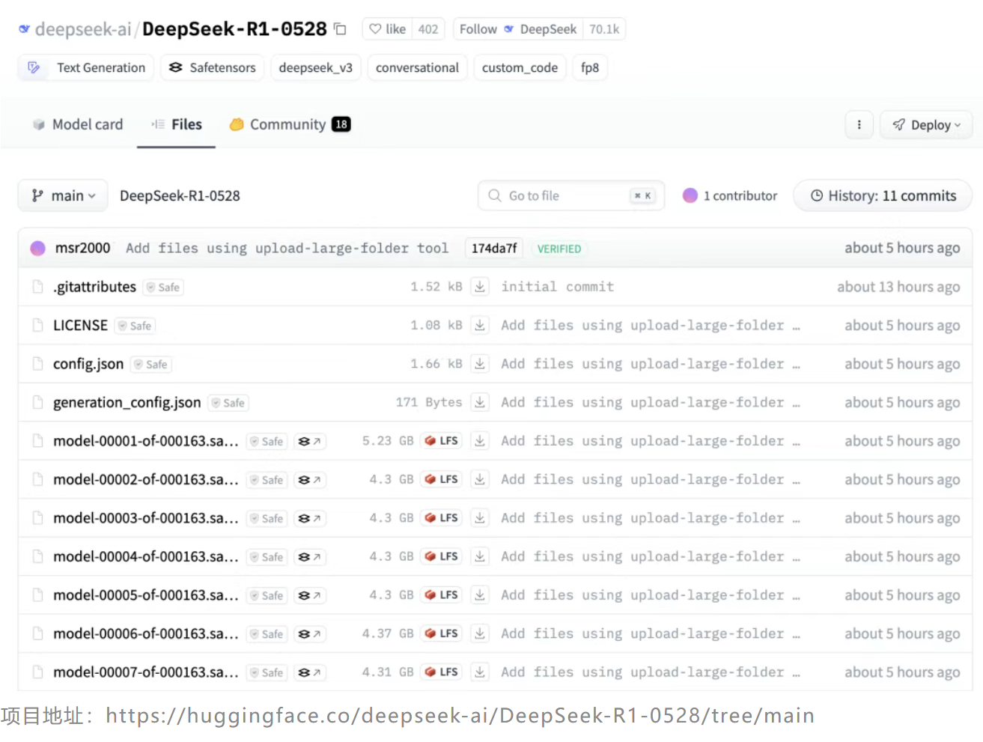View the 1 contributor list
Viewport: 983px width, 742px height.
(730, 195)
